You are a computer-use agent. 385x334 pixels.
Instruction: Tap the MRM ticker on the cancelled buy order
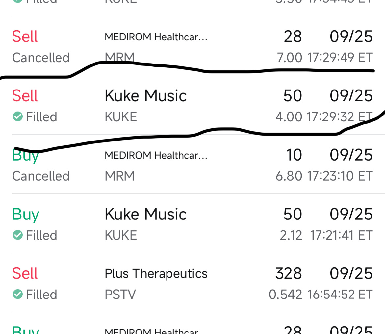pos(120,176)
